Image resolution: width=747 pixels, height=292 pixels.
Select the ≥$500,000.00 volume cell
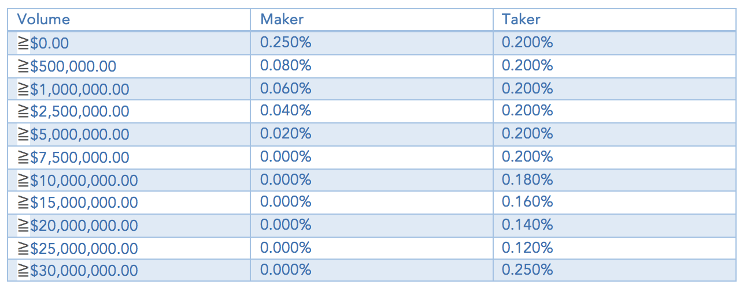pyautogui.click(x=129, y=66)
